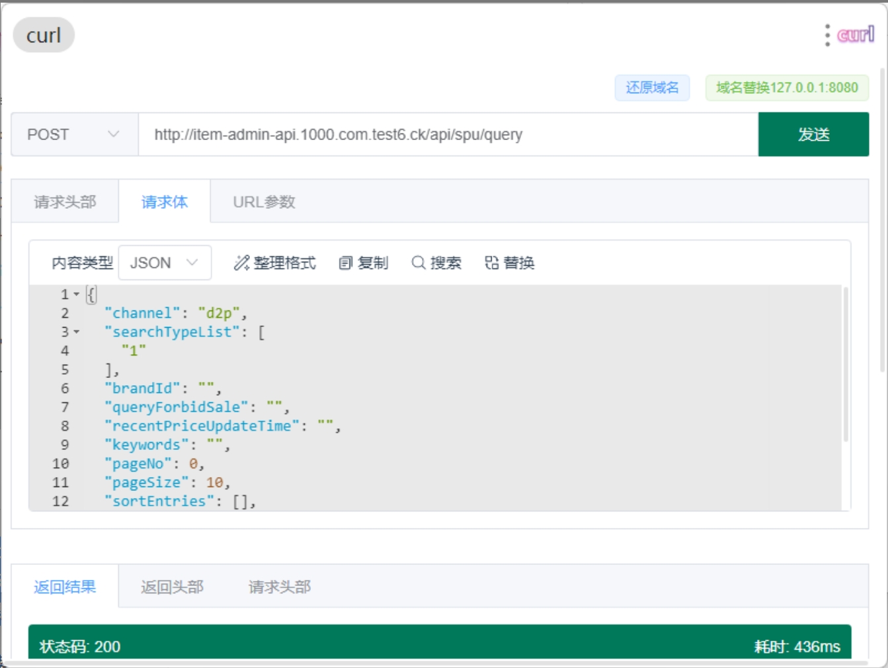Click the "1" value on line 4
This screenshot has height=668, width=888.
click(134, 350)
